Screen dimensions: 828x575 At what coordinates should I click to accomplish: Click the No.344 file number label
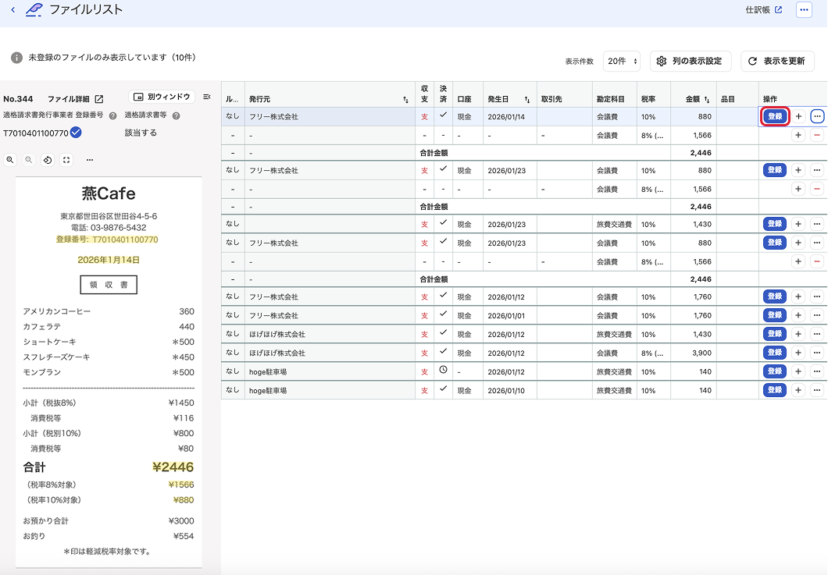(18, 99)
